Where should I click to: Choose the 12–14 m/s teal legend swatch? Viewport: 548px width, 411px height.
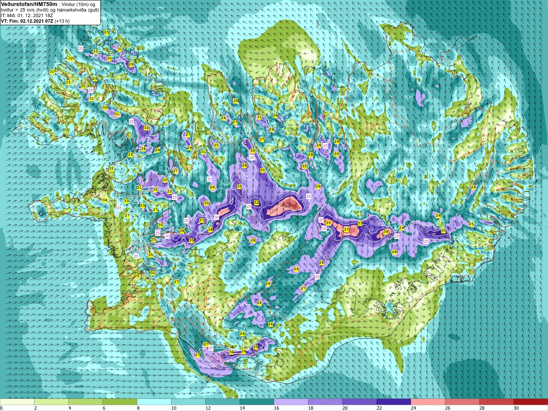pyautogui.click(x=223, y=402)
